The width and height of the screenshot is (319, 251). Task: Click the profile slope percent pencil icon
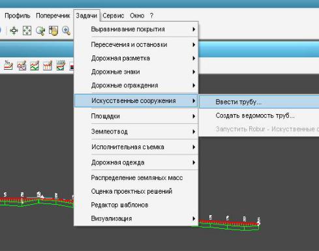pyautogui.click(x=8, y=65)
